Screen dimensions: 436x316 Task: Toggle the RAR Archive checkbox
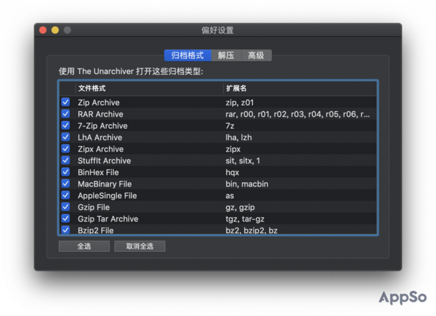[65, 114]
